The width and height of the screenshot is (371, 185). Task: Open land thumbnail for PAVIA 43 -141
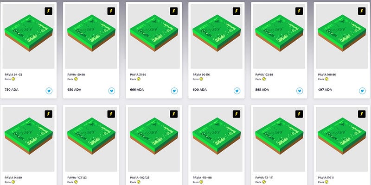pos(279,139)
